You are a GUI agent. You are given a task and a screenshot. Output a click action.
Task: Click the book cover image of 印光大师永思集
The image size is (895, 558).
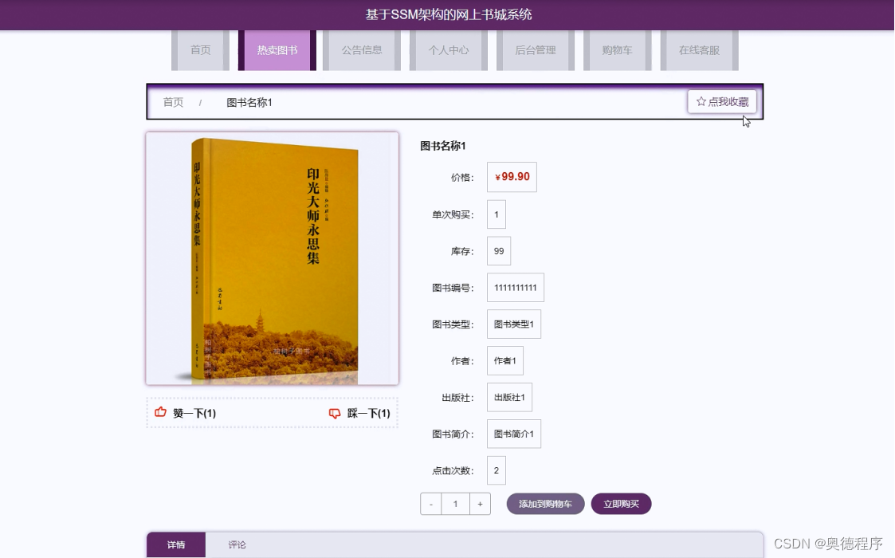coord(271,257)
